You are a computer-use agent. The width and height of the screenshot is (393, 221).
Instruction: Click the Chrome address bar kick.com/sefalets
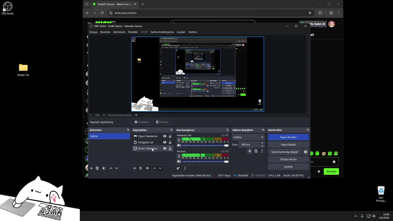coord(126,13)
